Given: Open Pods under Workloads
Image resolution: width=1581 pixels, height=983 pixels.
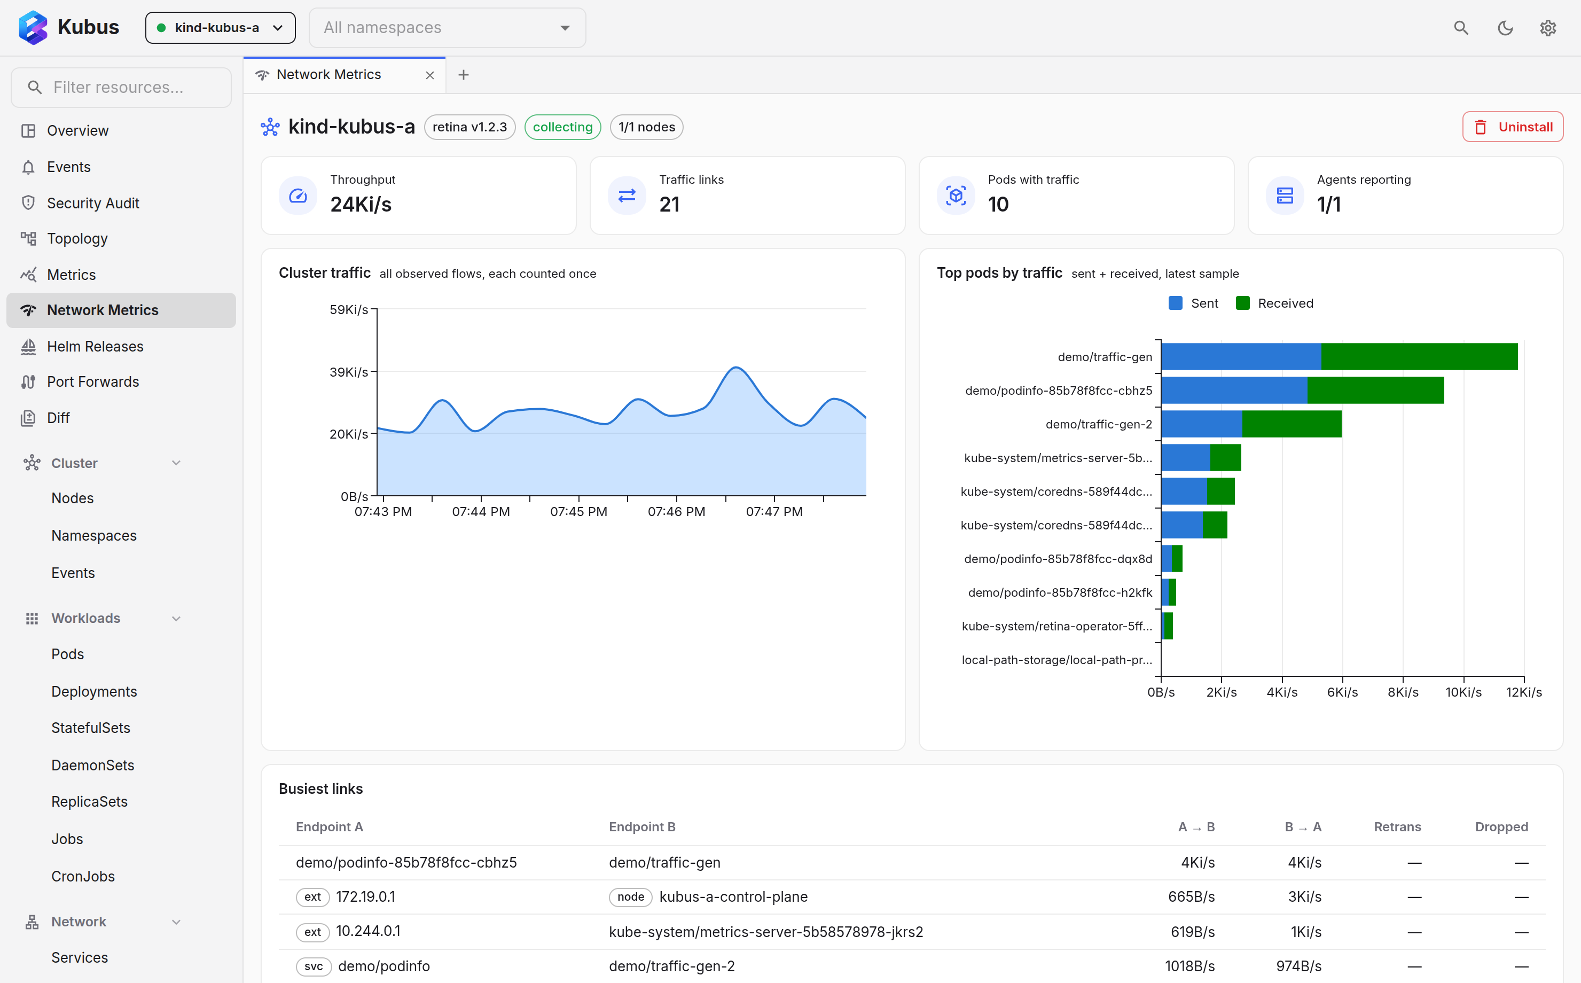Looking at the screenshot, I should [68, 654].
